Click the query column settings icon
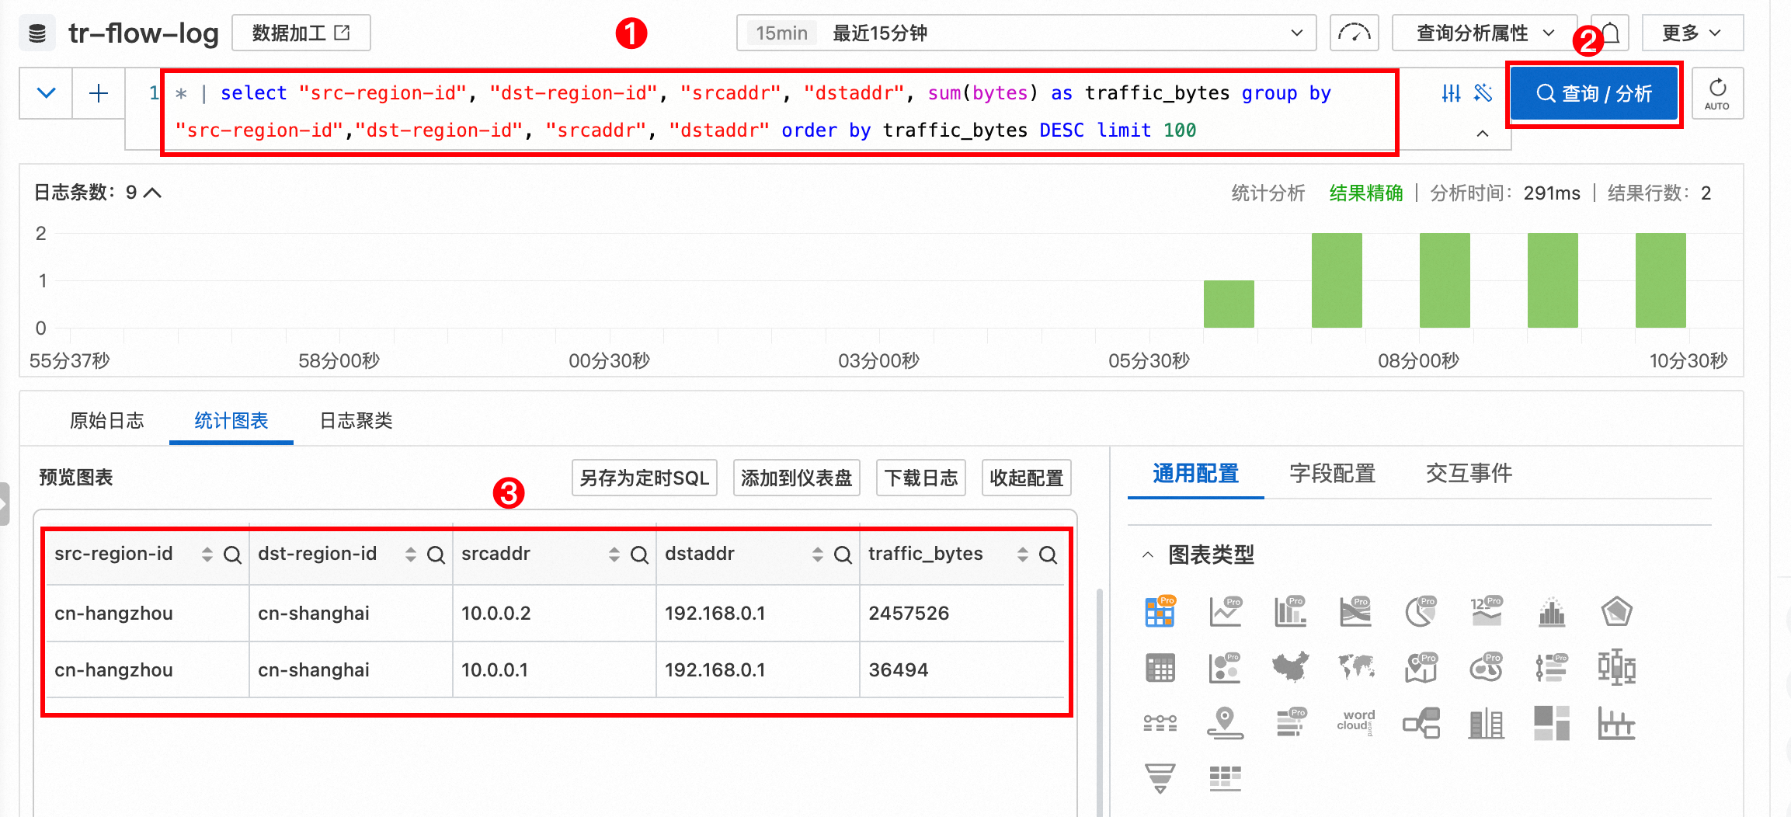The height and width of the screenshot is (817, 1791). [1451, 93]
